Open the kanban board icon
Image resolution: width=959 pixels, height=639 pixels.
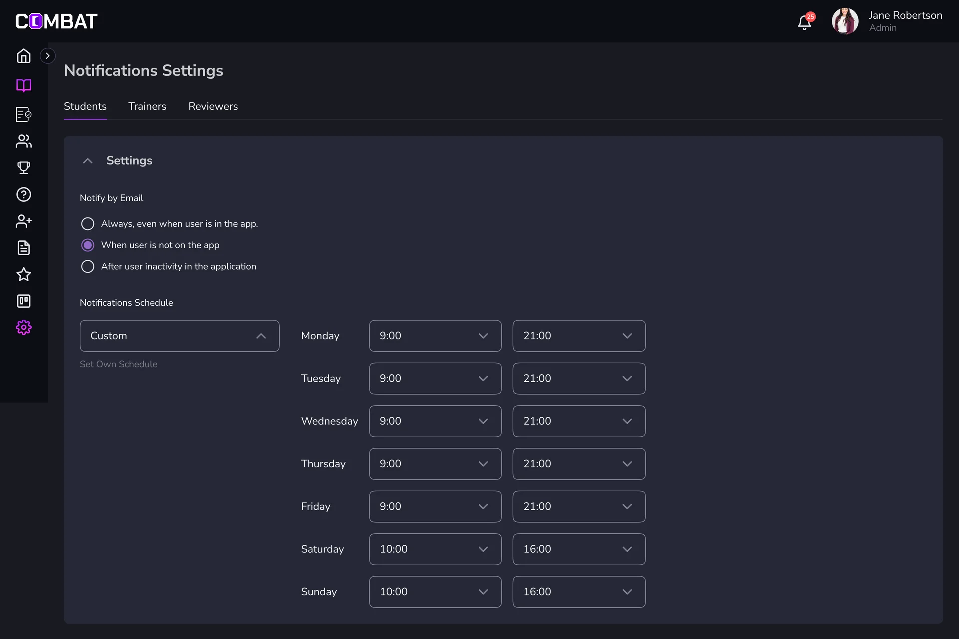pos(24,301)
